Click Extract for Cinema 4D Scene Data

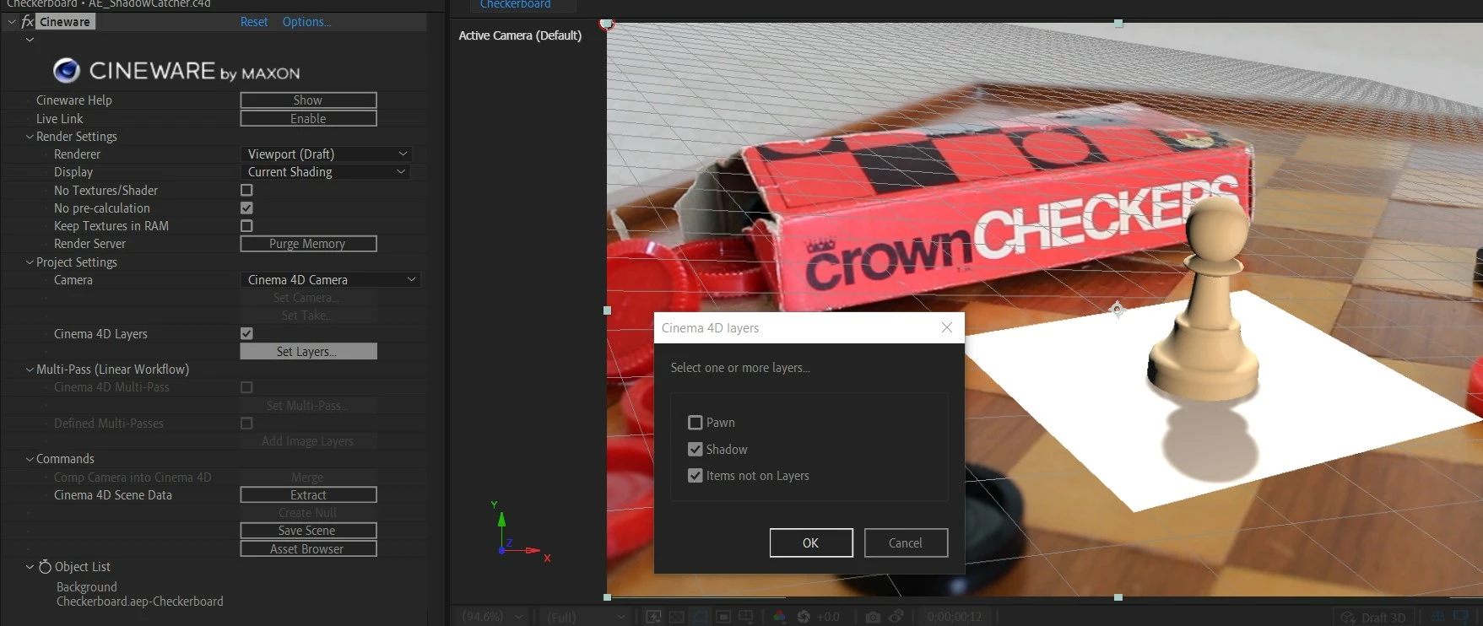308,495
